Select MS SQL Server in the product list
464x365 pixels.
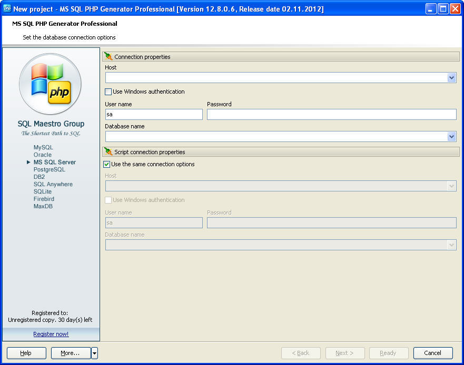(55, 162)
